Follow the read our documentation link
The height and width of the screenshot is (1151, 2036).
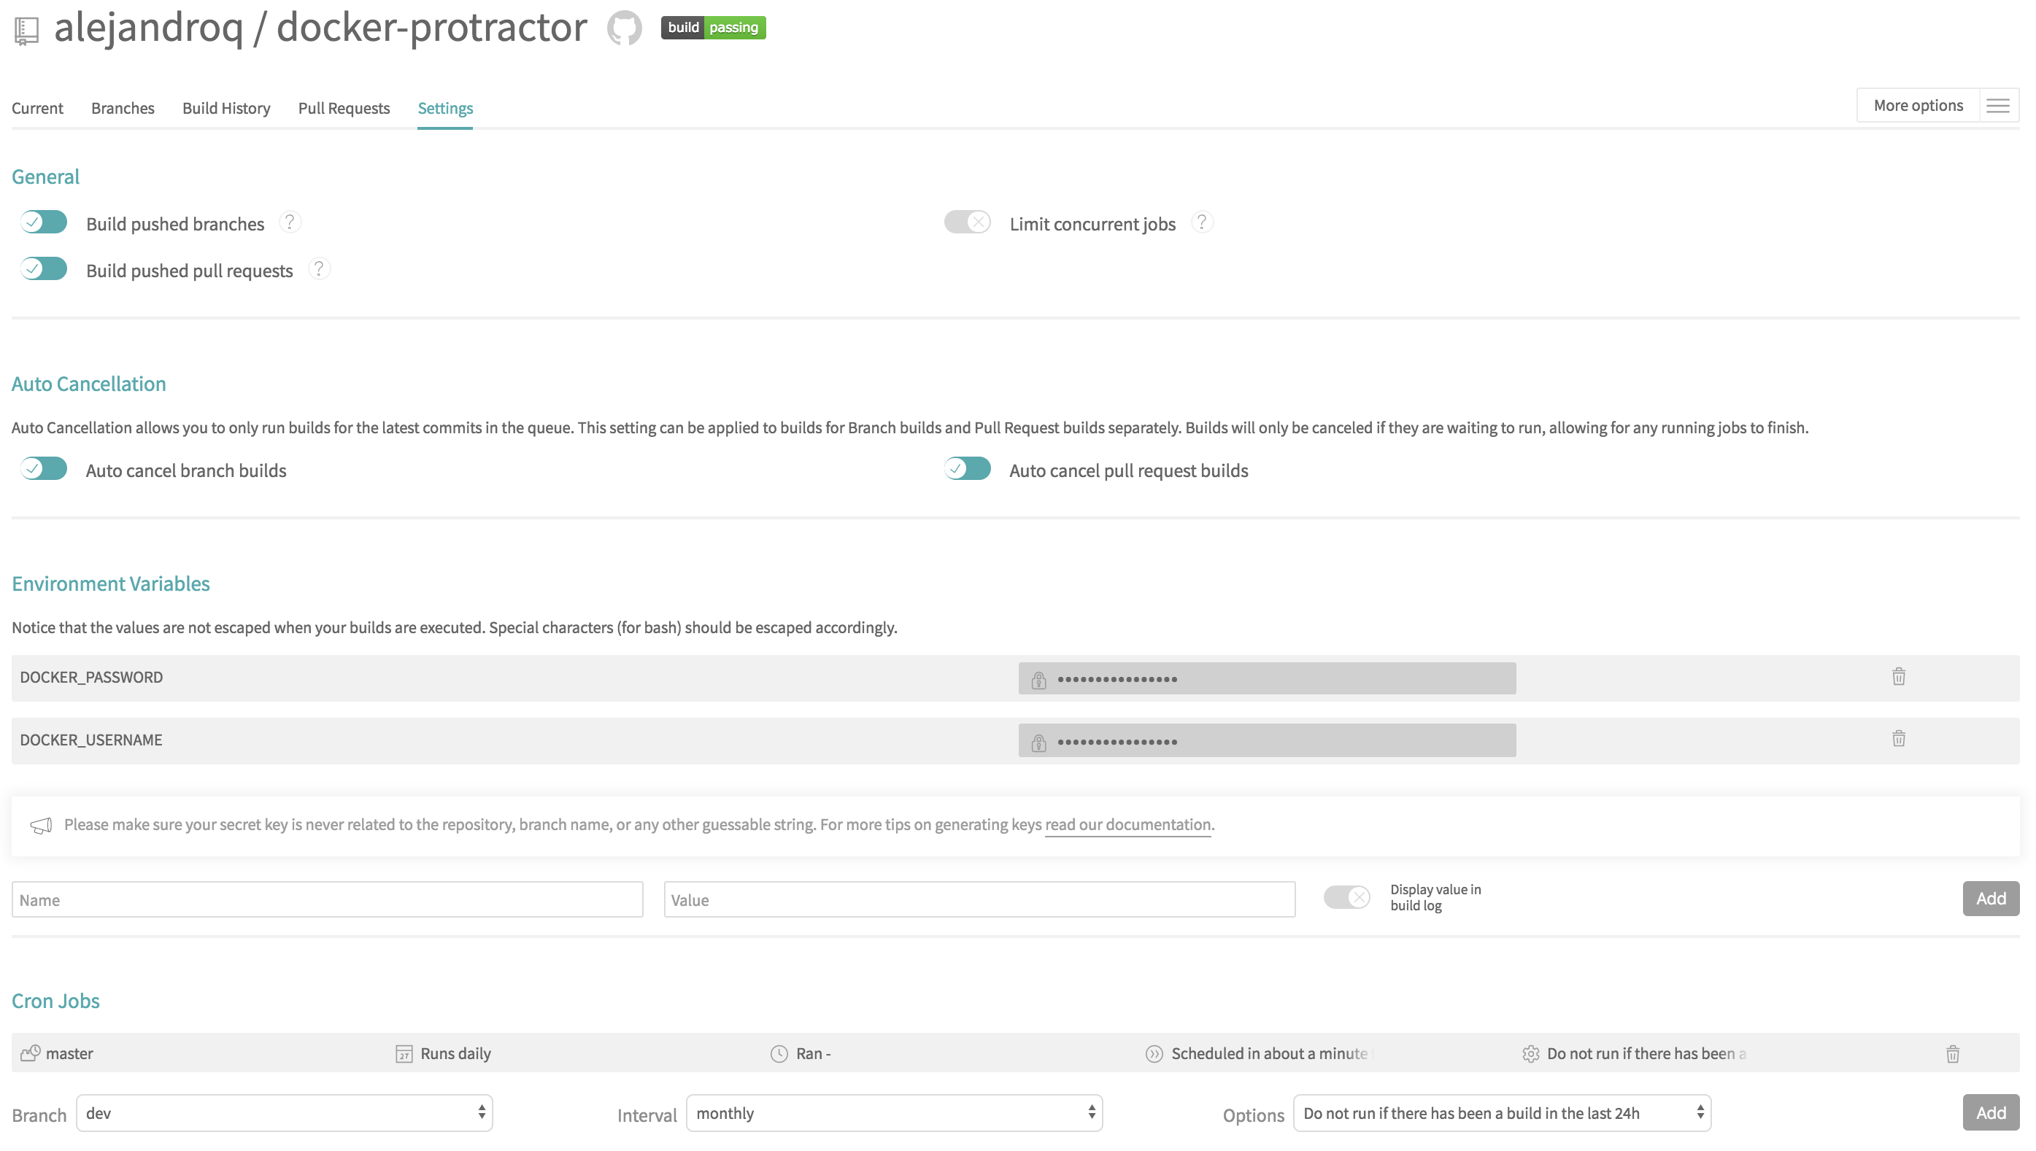pos(1127,824)
